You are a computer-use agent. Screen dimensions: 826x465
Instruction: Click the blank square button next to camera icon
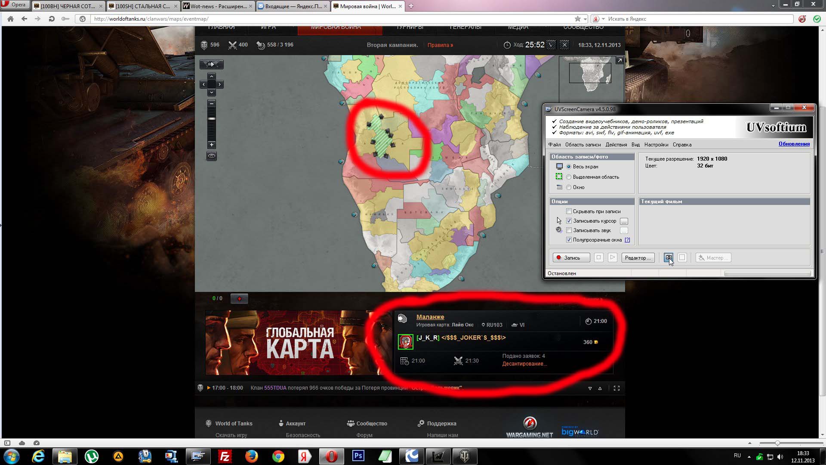[x=682, y=257]
